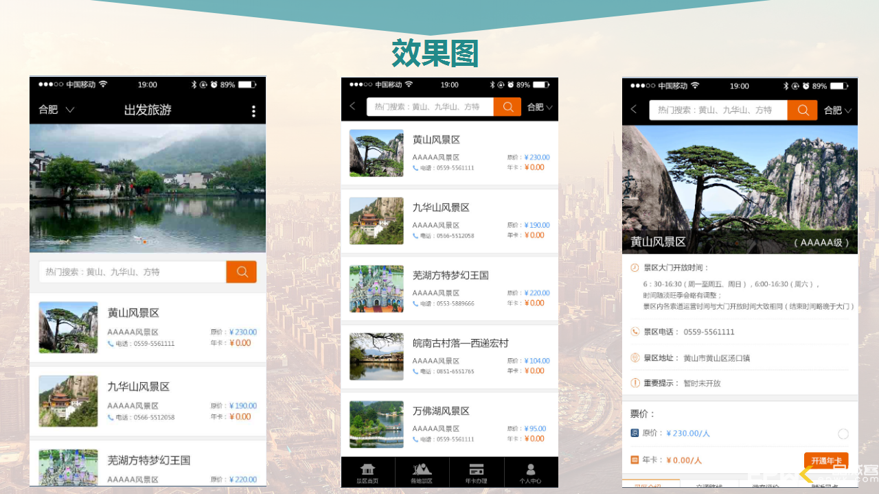
Task: Tap phone icon beside 0553-5889666 in middle phone
Action: (x=415, y=304)
